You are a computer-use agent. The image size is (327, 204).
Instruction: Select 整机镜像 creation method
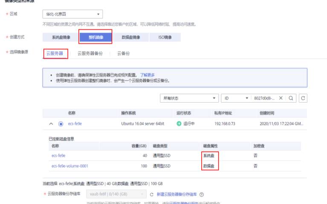pos(96,37)
